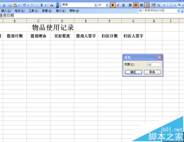
Task: Click the Chart Wizard icon
Action: coord(51,5)
